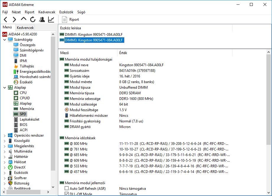This screenshot has height=196, width=272.
Task: Open the Lapkakészlet chip icon
Action: click(x=16, y=119)
